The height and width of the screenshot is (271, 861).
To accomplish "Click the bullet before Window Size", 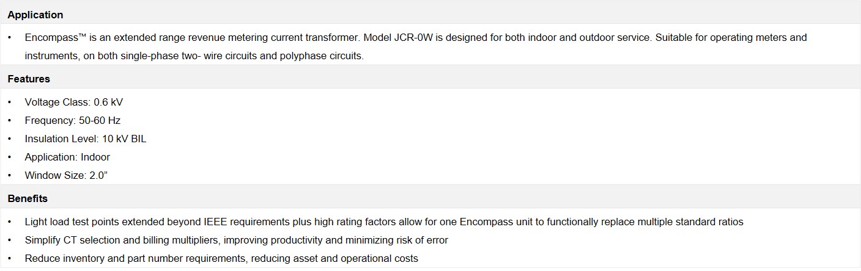I will [10, 175].
